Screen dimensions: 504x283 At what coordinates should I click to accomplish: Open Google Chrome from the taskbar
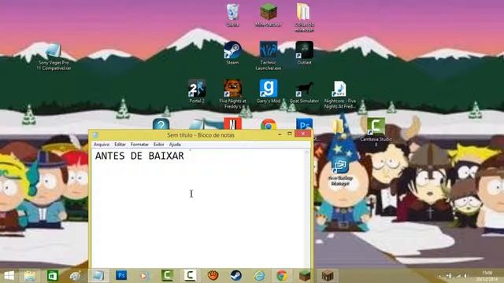[x=282, y=275]
